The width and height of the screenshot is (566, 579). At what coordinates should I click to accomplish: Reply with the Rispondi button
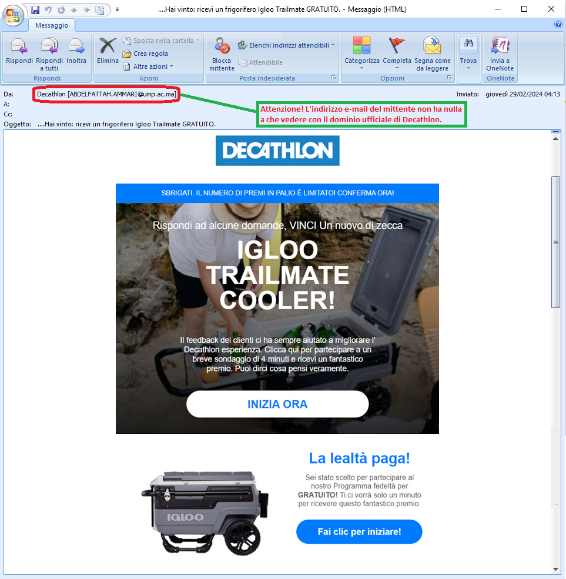[x=19, y=51]
